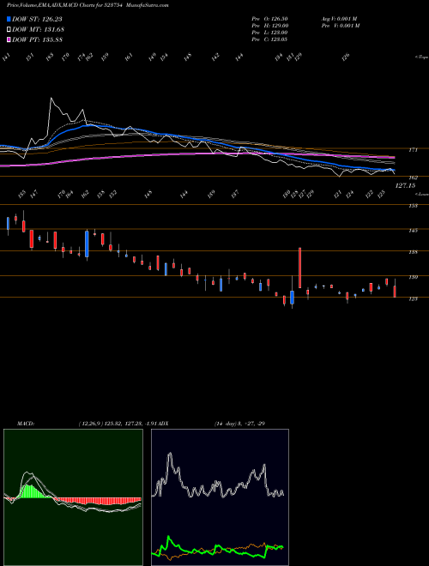The image size is (429, 566).
Task: Click the 'Pre C: 123.05' value
Action: pos(269,39)
